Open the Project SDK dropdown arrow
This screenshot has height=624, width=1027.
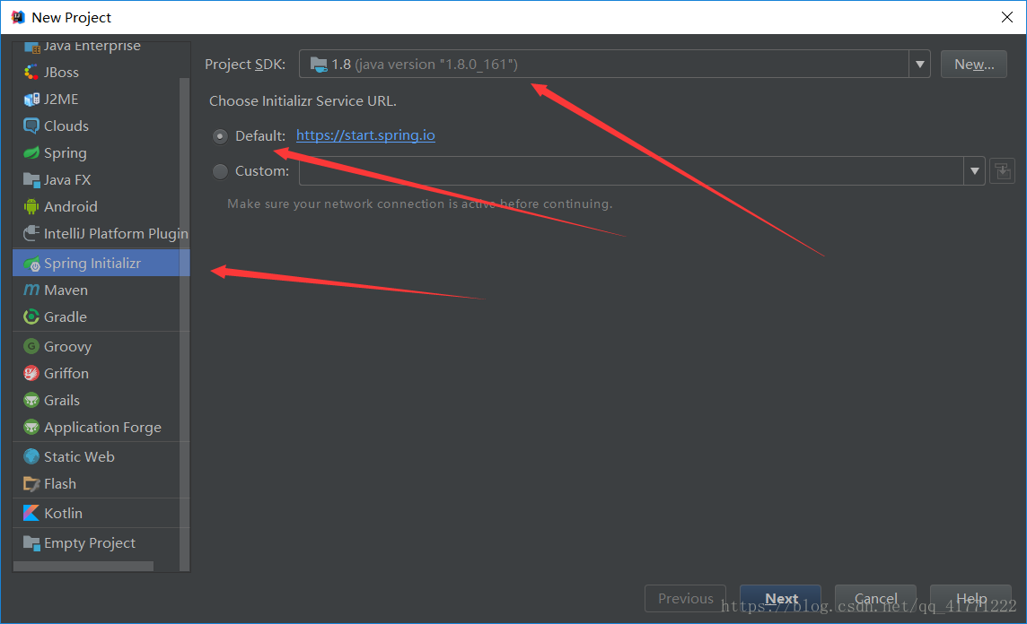point(919,64)
